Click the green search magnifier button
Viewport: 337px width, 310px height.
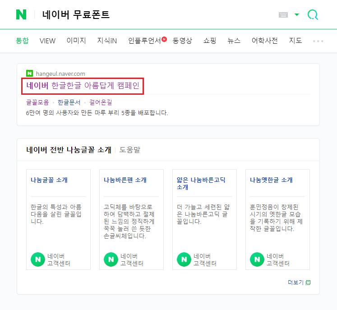point(313,14)
